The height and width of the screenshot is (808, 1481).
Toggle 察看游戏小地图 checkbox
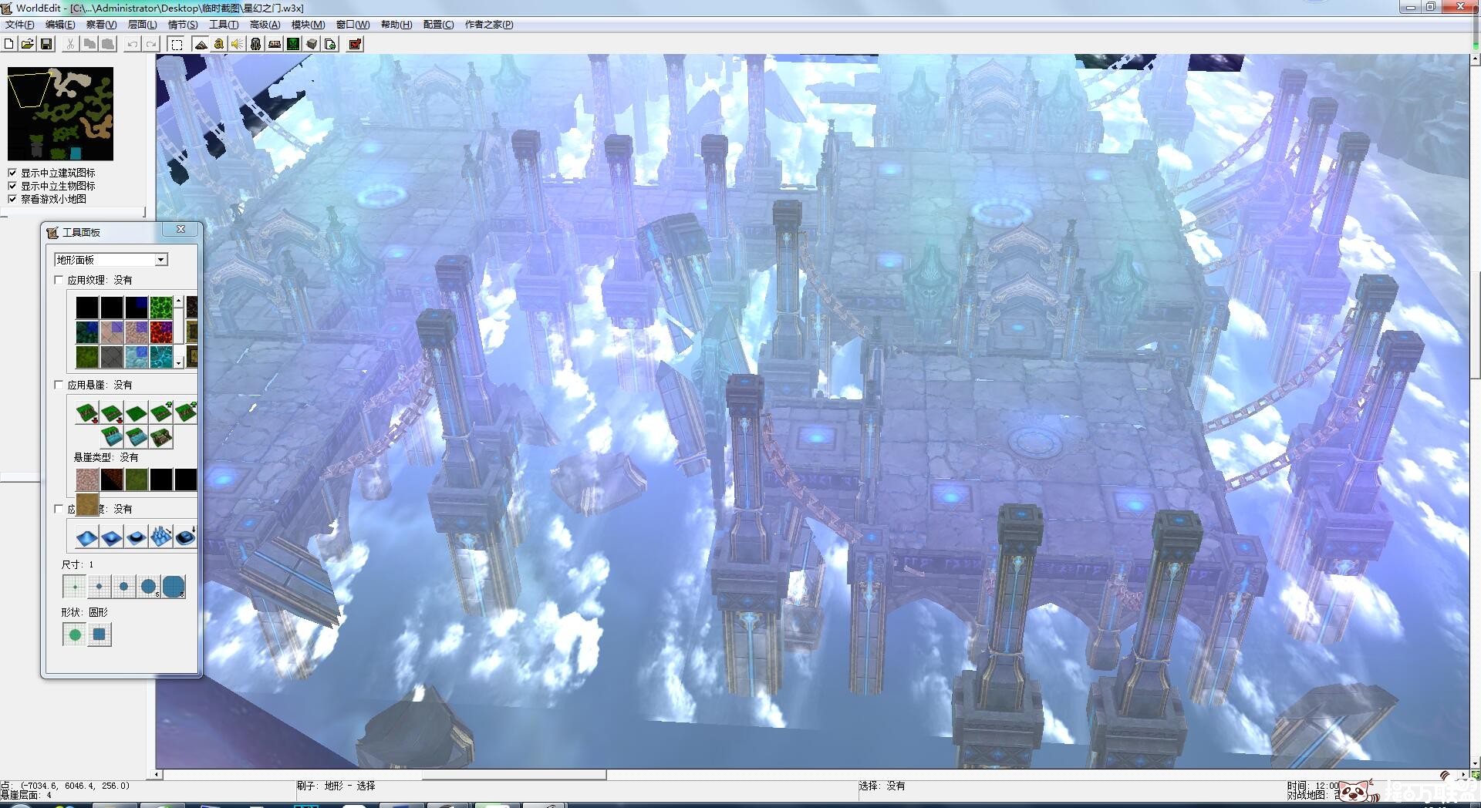(12, 199)
